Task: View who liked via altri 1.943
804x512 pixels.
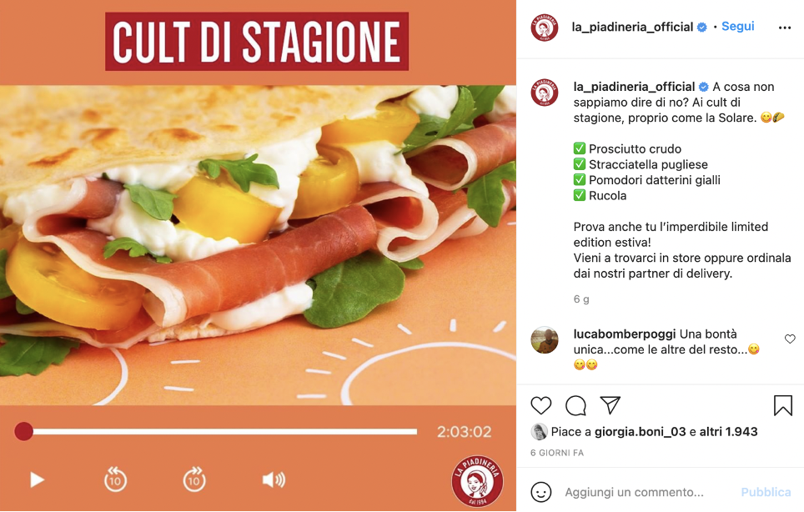Action: coord(729,432)
